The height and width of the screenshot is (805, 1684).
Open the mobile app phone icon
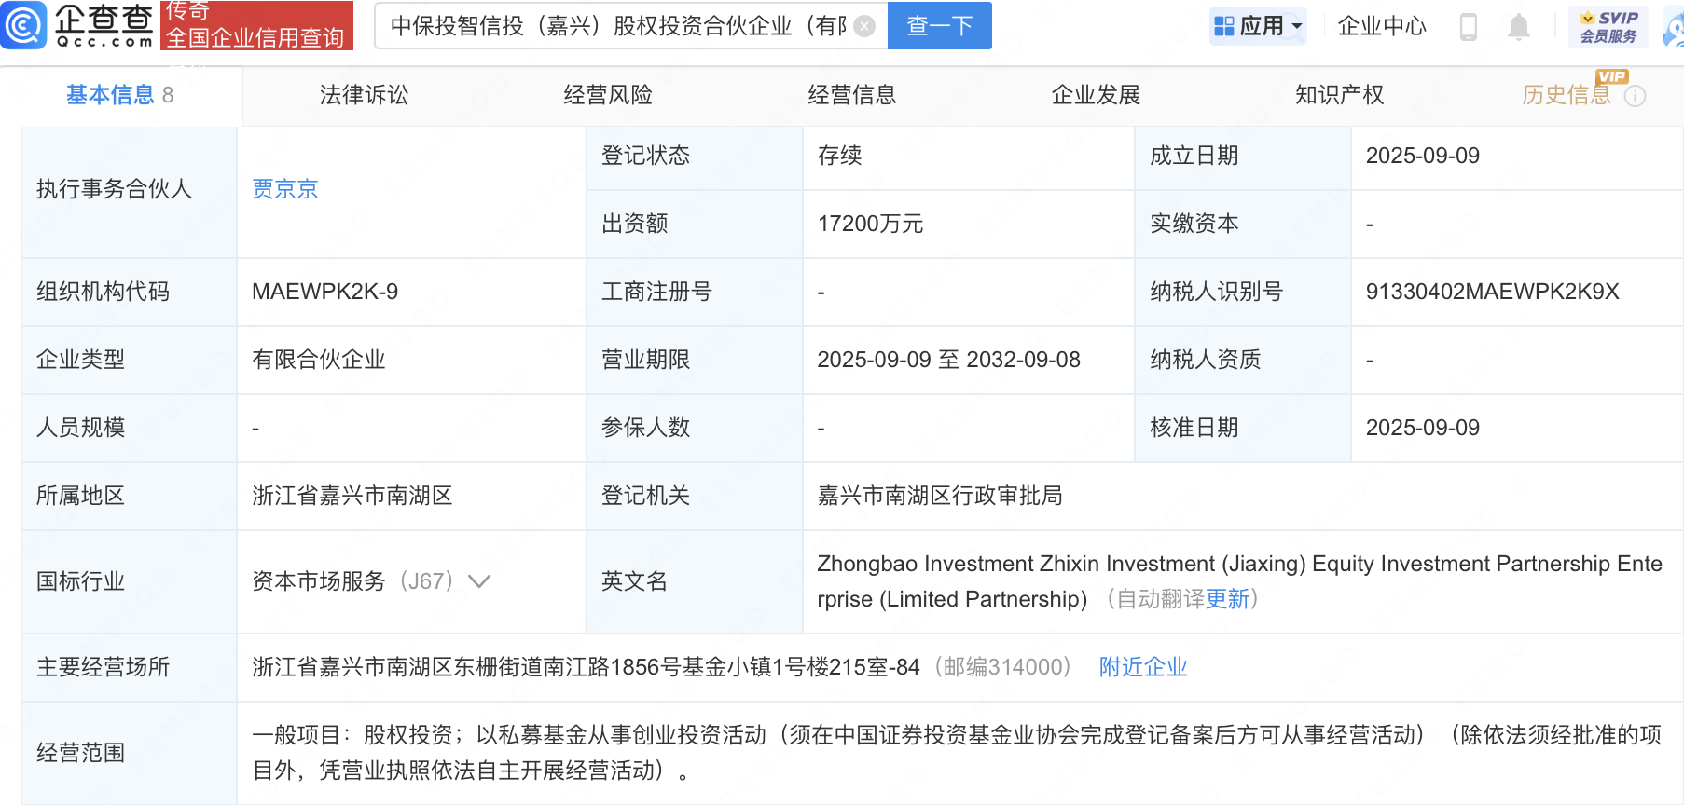[1468, 27]
